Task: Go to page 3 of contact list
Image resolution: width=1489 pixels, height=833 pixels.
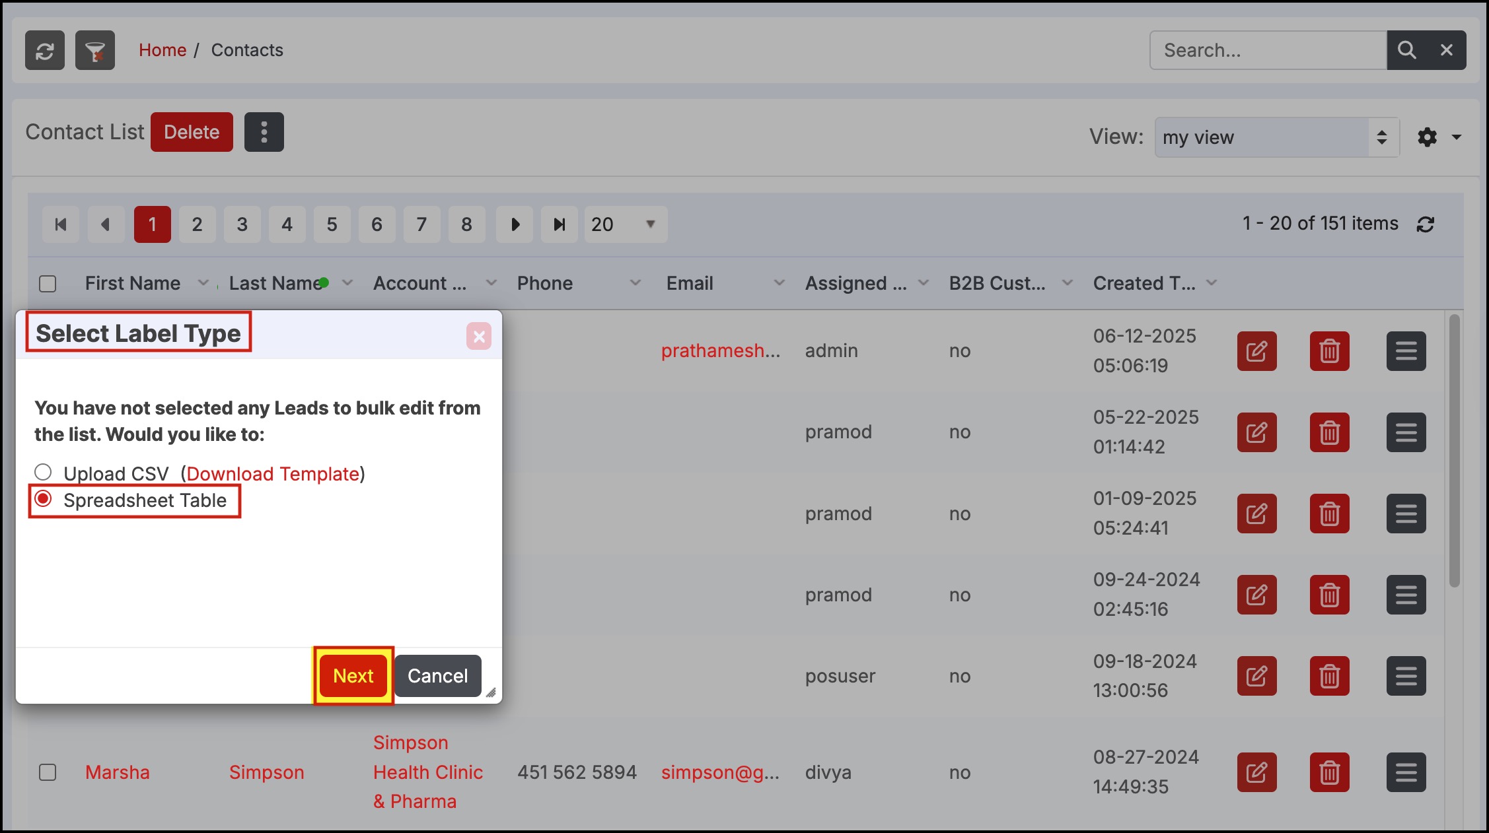Action: tap(242, 224)
